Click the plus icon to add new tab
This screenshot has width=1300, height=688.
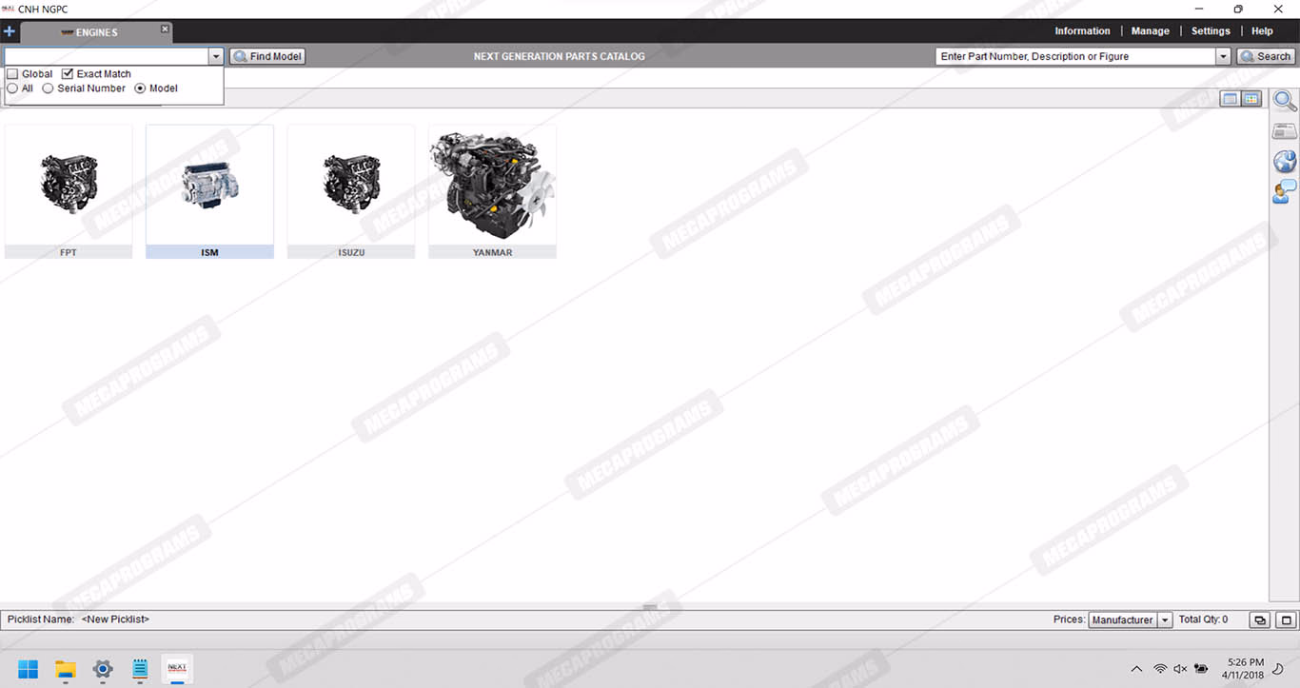click(x=10, y=31)
